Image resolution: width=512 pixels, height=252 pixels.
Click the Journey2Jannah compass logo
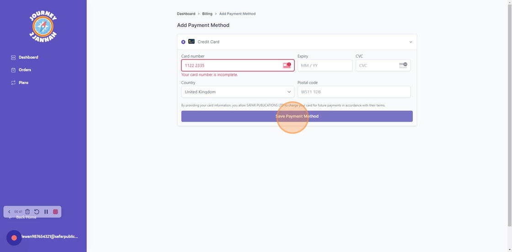pos(43,27)
